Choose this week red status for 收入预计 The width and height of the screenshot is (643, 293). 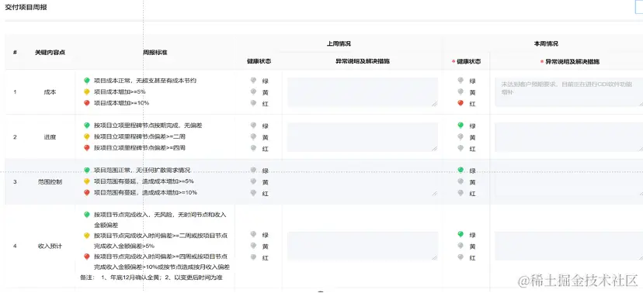(461, 257)
